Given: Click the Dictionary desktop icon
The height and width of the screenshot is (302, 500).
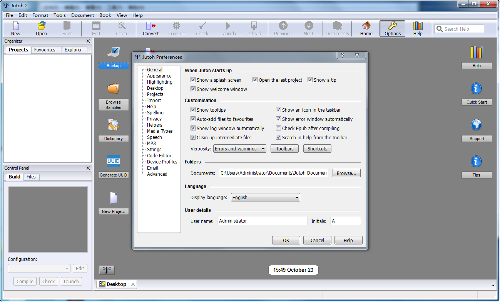Looking at the screenshot, I should 114,125.
